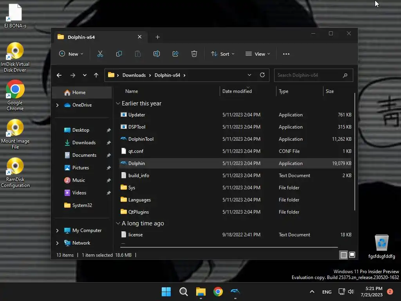The width and height of the screenshot is (401, 301).
Task: Open Pictures in navigation pane
Action: (x=82, y=168)
